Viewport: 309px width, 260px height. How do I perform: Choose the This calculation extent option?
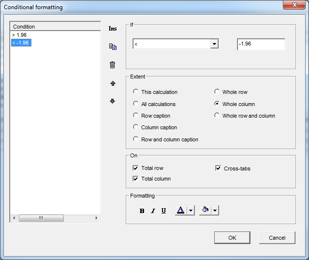pyautogui.click(x=136, y=92)
